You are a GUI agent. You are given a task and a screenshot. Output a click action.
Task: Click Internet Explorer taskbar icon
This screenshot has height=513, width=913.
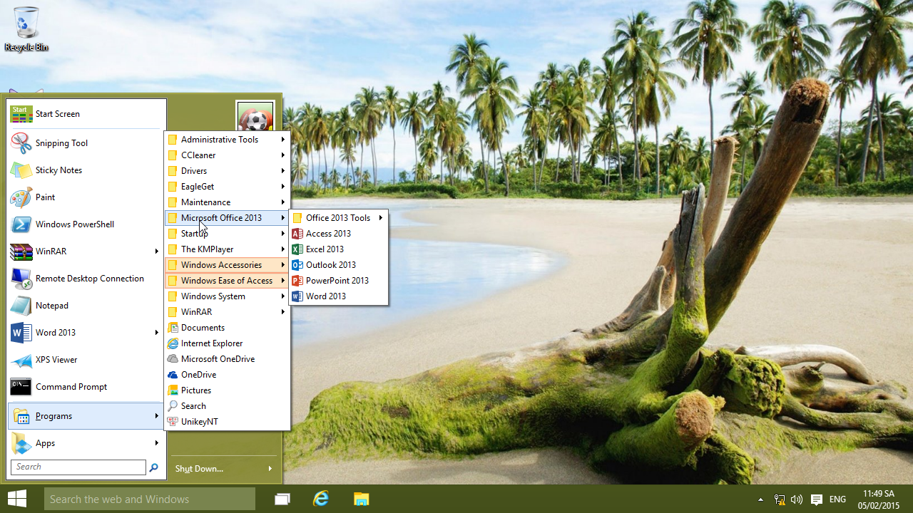pos(322,499)
